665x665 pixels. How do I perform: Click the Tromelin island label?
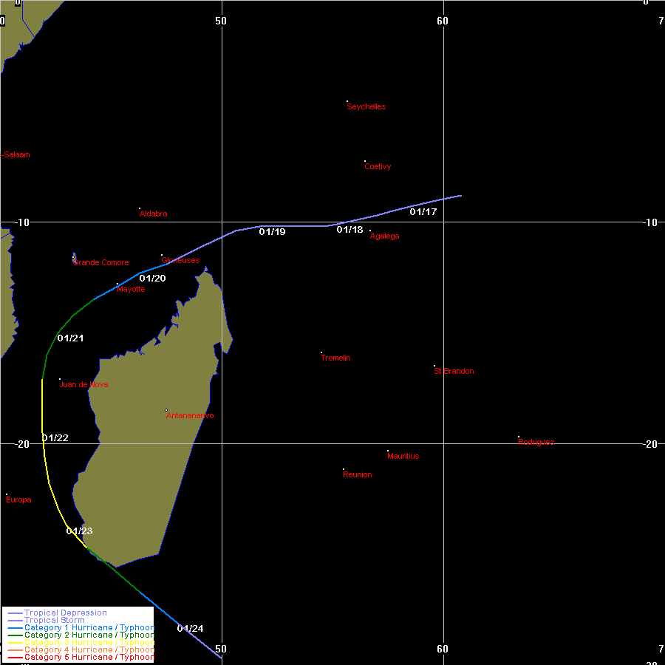(x=335, y=358)
